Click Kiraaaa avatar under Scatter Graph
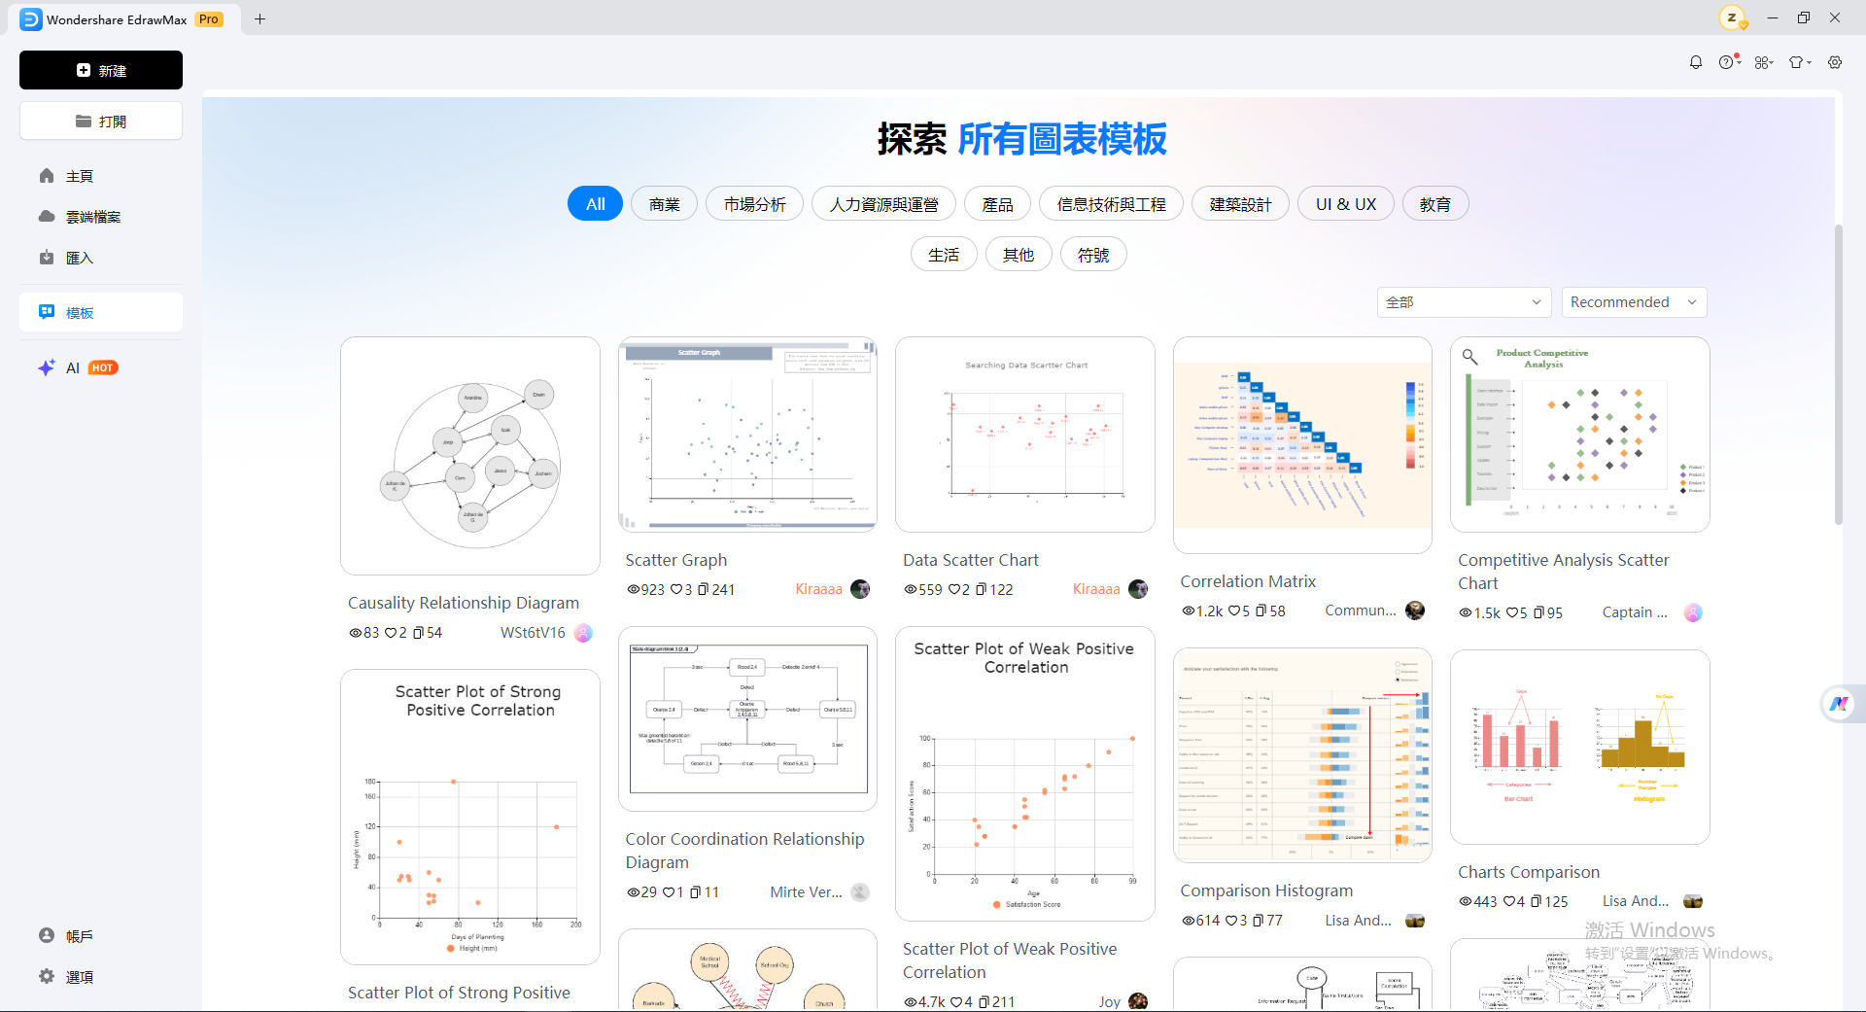Image resolution: width=1866 pixels, height=1012 pixels. 860,589
